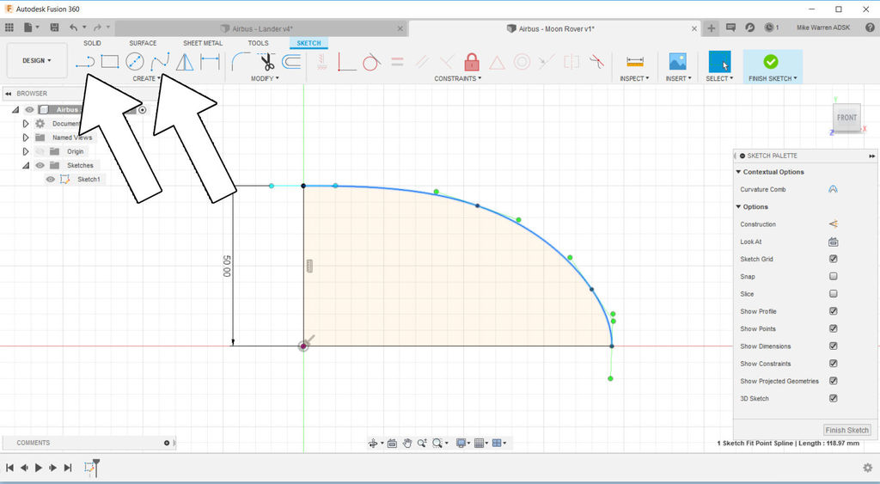This screenshot has width=880, height=484.
Task: Toggle Show Projected Geometries checkbox
Action: 834,381
